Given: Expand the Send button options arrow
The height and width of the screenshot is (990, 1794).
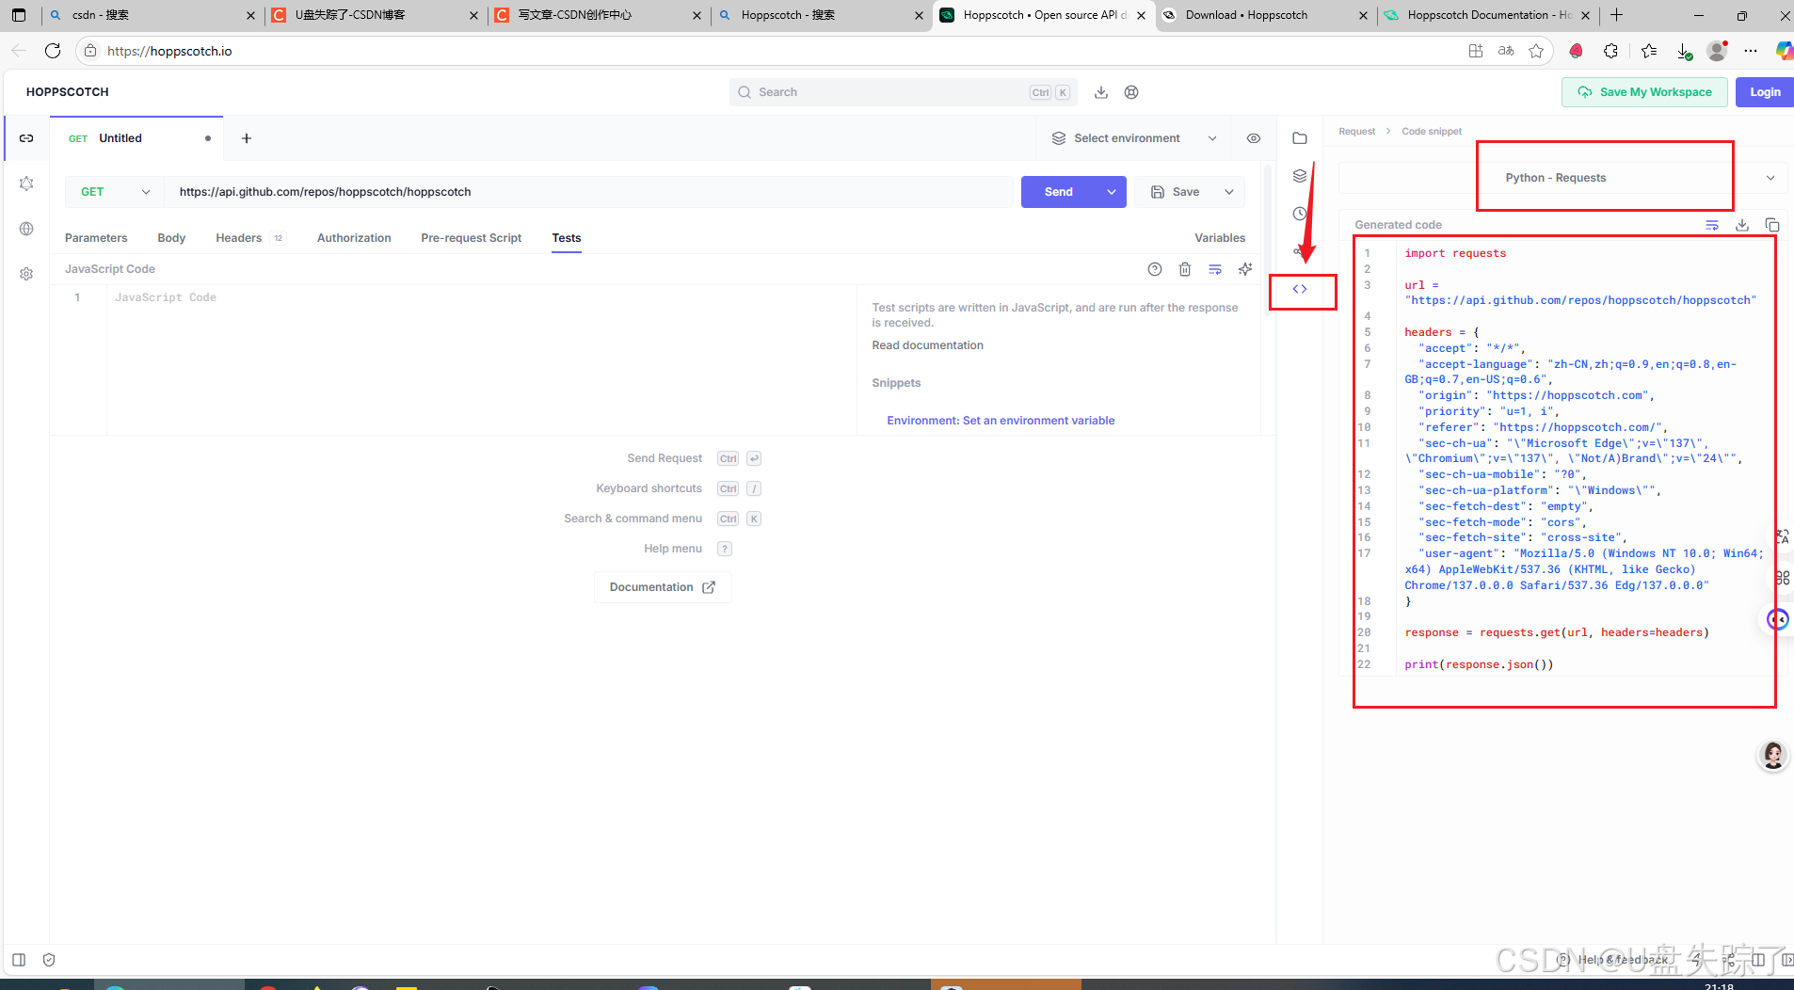Looking at the screenshot, I should pos(1112,192).
